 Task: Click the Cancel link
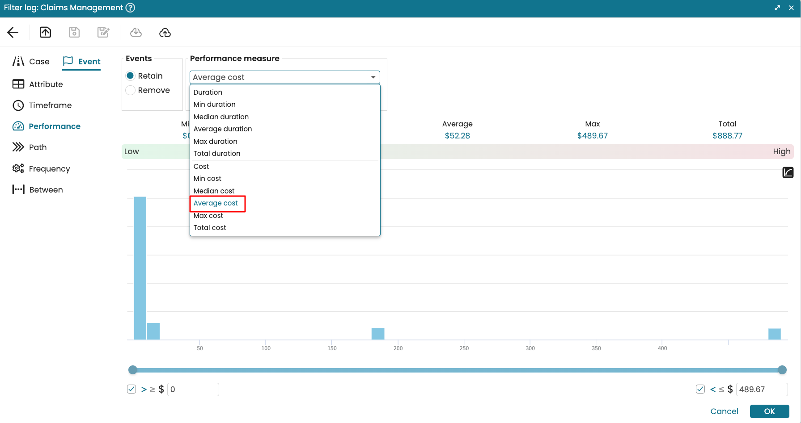pos(724,411)
